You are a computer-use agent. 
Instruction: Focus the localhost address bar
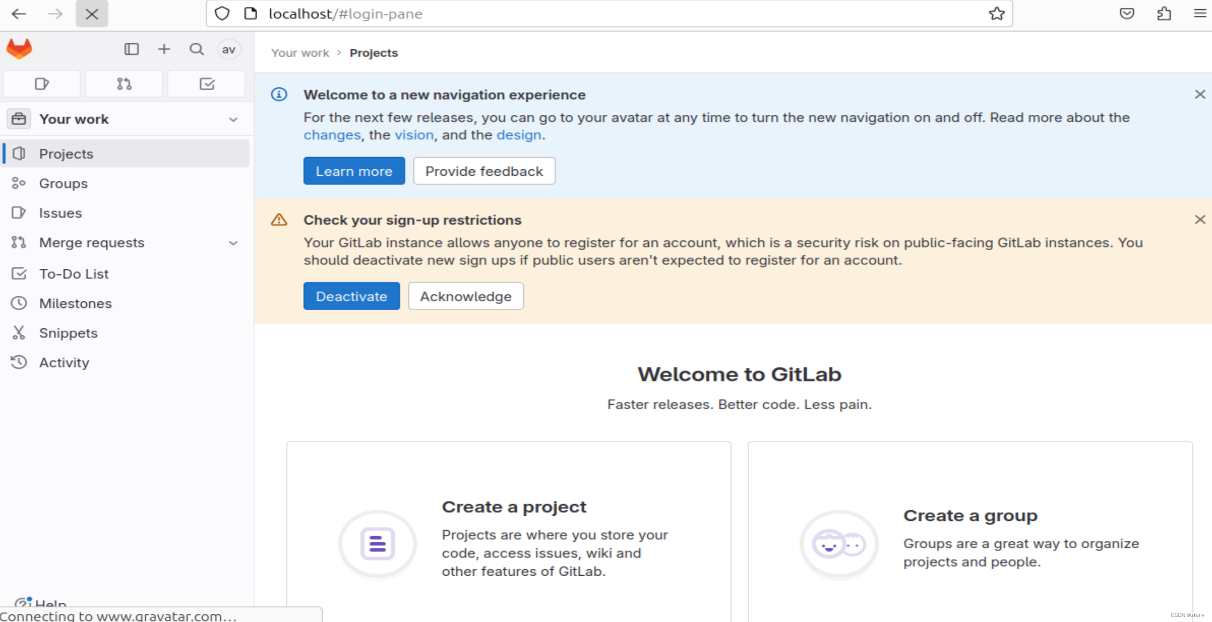point(609,14)
